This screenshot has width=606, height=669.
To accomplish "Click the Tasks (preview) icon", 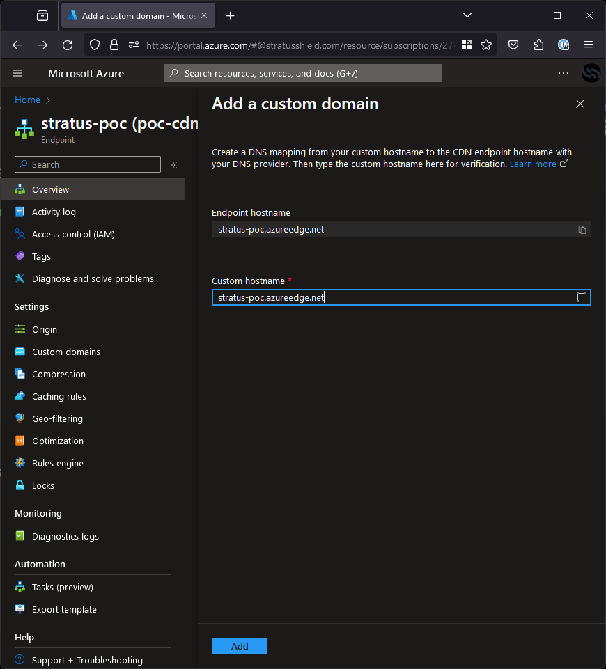I will (20, 587).
